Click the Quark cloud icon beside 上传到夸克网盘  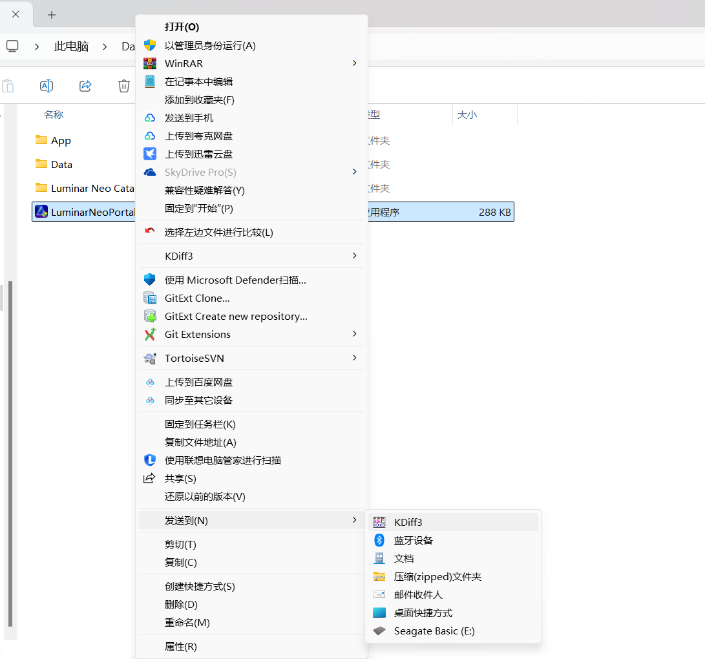[x=150, y=136]
